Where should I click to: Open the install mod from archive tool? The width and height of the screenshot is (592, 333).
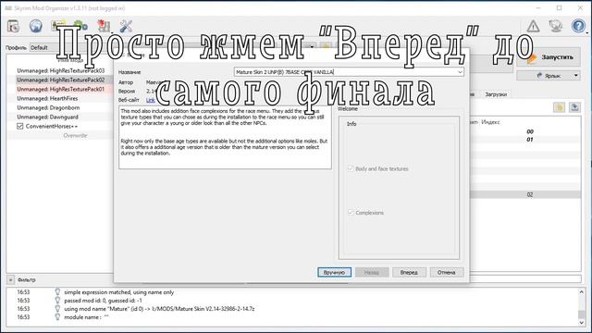pos(13,26)
